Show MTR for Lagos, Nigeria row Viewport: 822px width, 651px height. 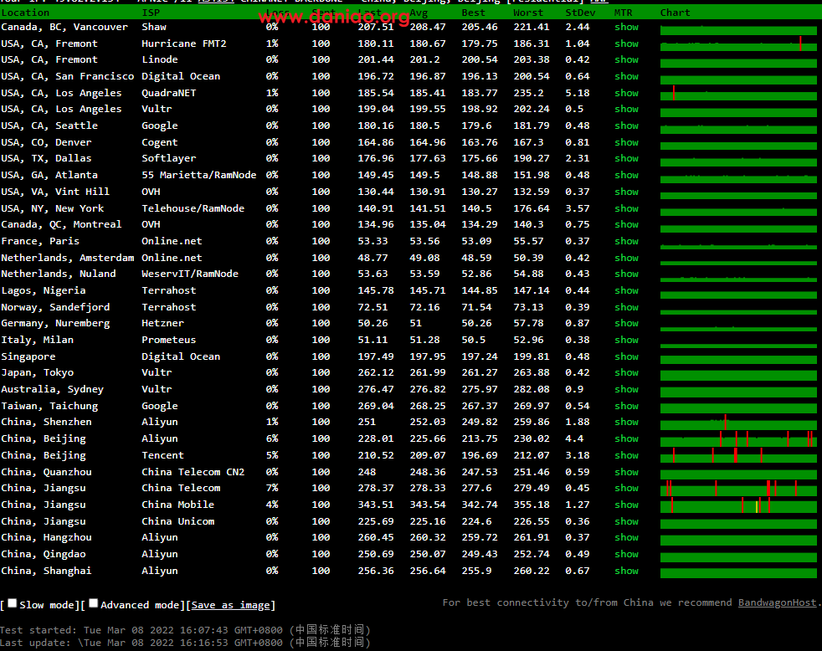[626, 290]
